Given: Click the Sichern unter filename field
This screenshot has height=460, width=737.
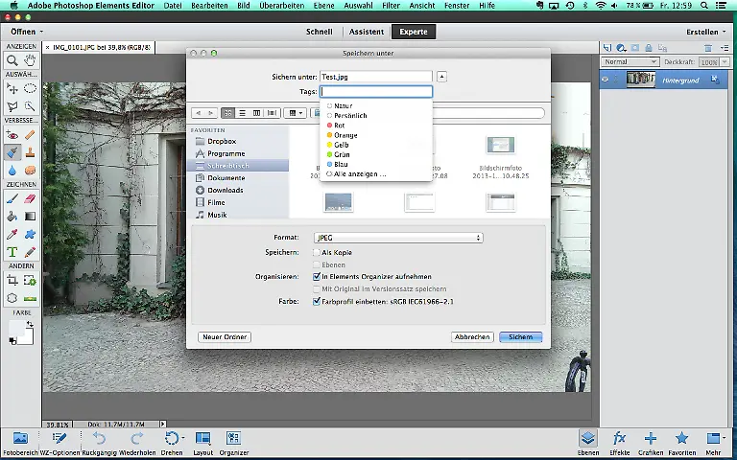Looking at the screenshot, I should tap(376, 77).
